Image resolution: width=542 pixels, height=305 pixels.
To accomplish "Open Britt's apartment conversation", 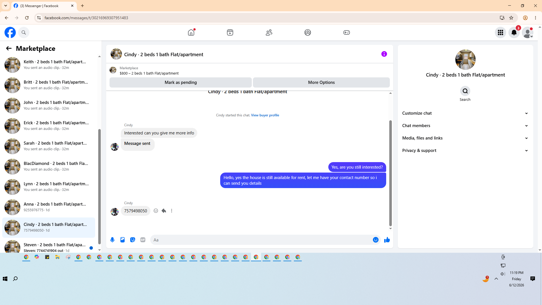I will pyautogui.click(x=49, y=85).
